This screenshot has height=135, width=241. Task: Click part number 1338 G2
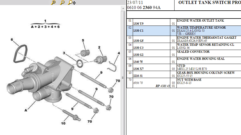(138, 55)
